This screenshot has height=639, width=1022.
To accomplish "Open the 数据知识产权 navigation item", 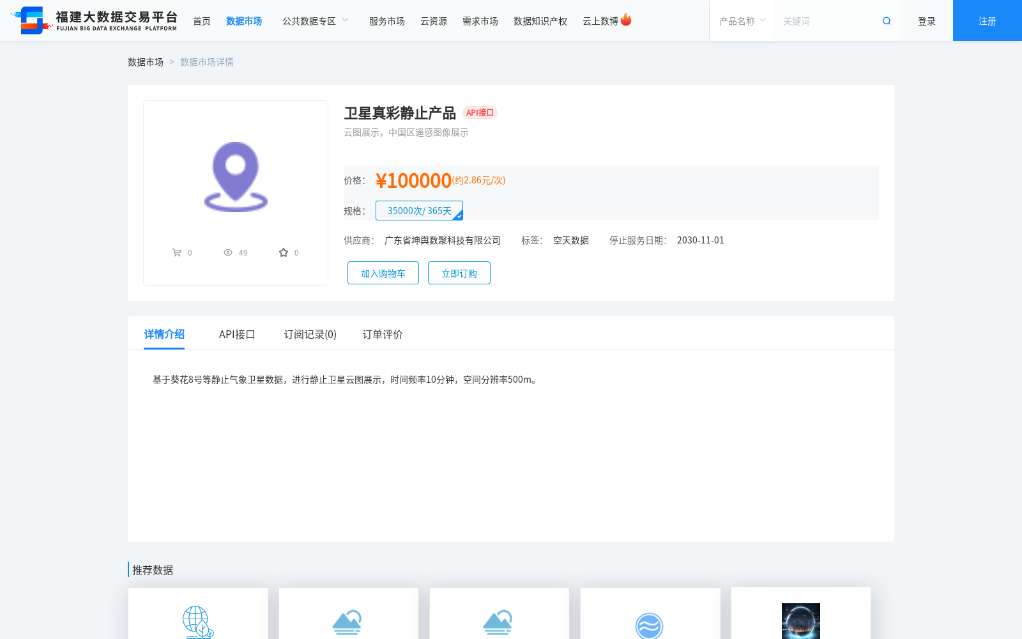I will point(540,21).
